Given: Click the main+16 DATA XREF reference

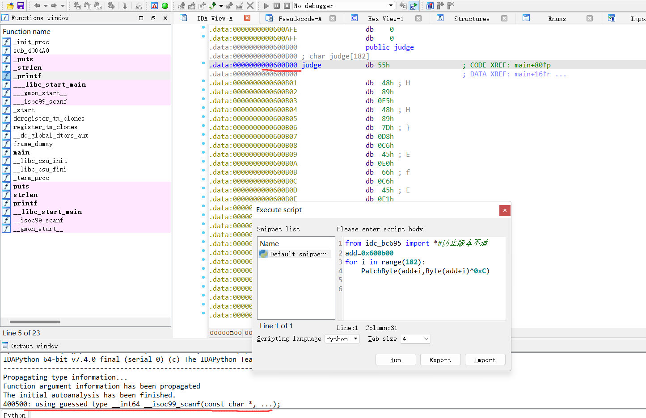Looking at the screenshot, I should click(x=532, y=74).
